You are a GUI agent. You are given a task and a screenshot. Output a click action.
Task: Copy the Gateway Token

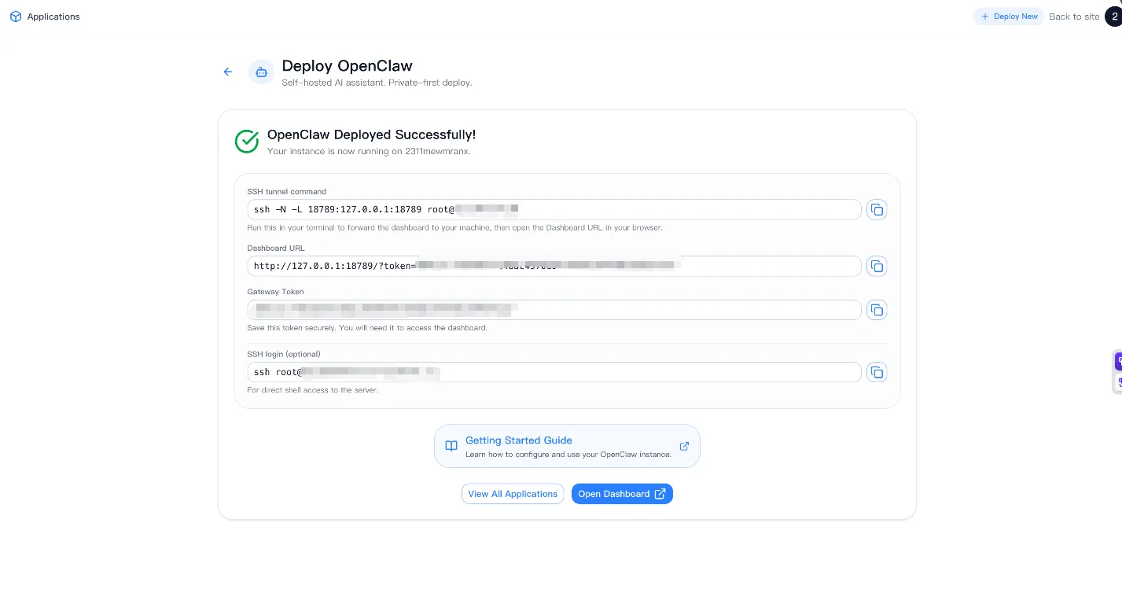pos(877,310)
